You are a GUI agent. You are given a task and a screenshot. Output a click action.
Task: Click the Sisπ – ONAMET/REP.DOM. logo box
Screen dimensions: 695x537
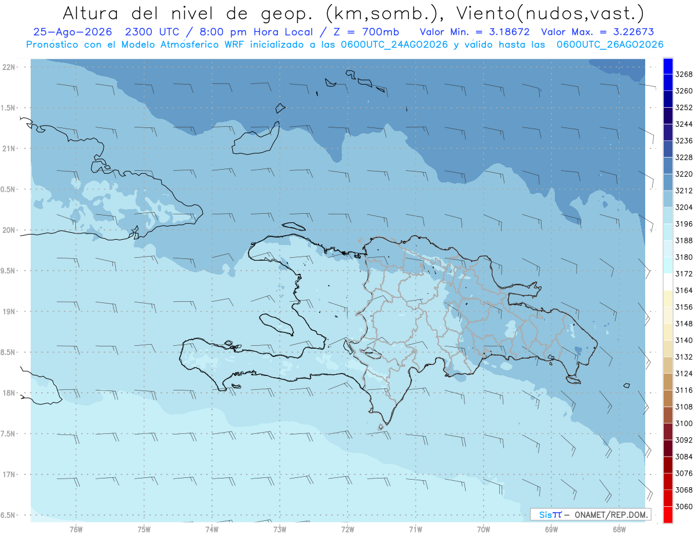tap(590, 514)
